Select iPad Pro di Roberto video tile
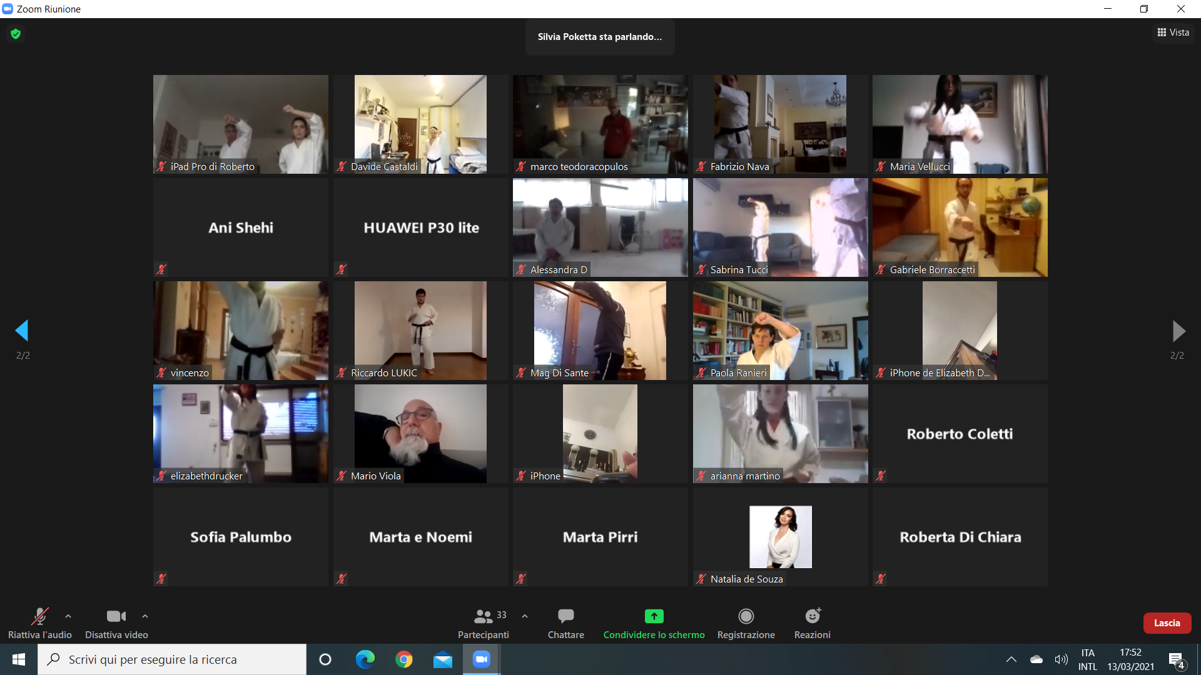1201x675 pixels. pos(241,124)
